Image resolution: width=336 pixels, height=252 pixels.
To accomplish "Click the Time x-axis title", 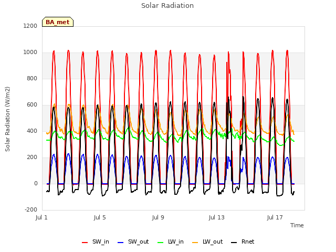I will 297,225.
